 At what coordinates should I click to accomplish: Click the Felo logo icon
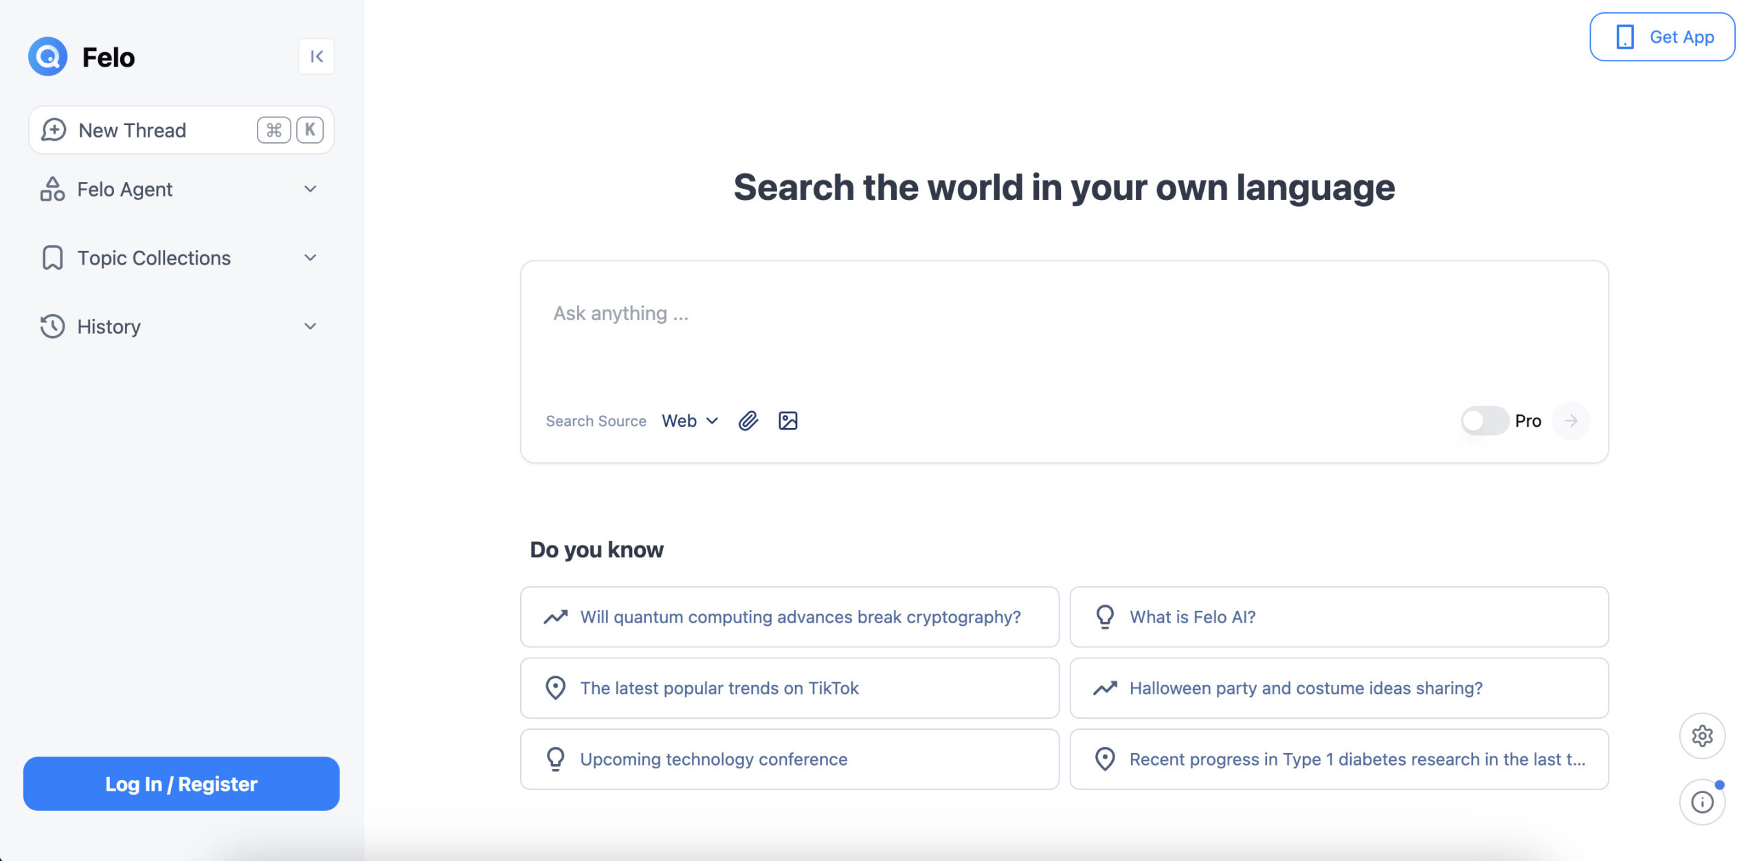[47, 56]
